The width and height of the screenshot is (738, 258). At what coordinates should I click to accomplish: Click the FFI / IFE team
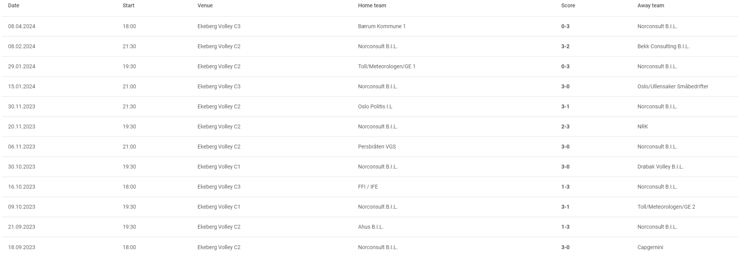(x=368, y=187)
